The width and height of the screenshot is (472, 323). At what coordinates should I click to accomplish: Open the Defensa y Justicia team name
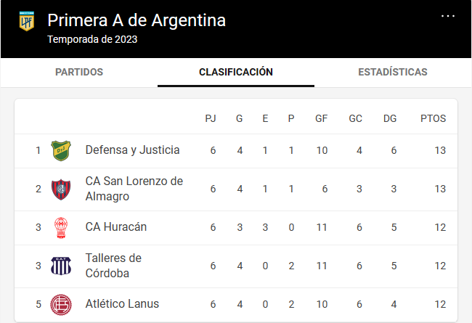coord(132,150)
